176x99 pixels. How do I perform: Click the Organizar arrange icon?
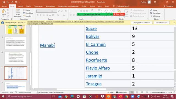tap(119, 11)
